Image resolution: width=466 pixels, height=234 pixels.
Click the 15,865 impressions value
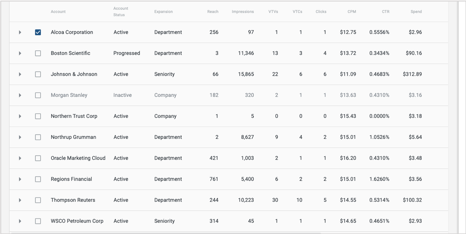click(x=246, y=74)
